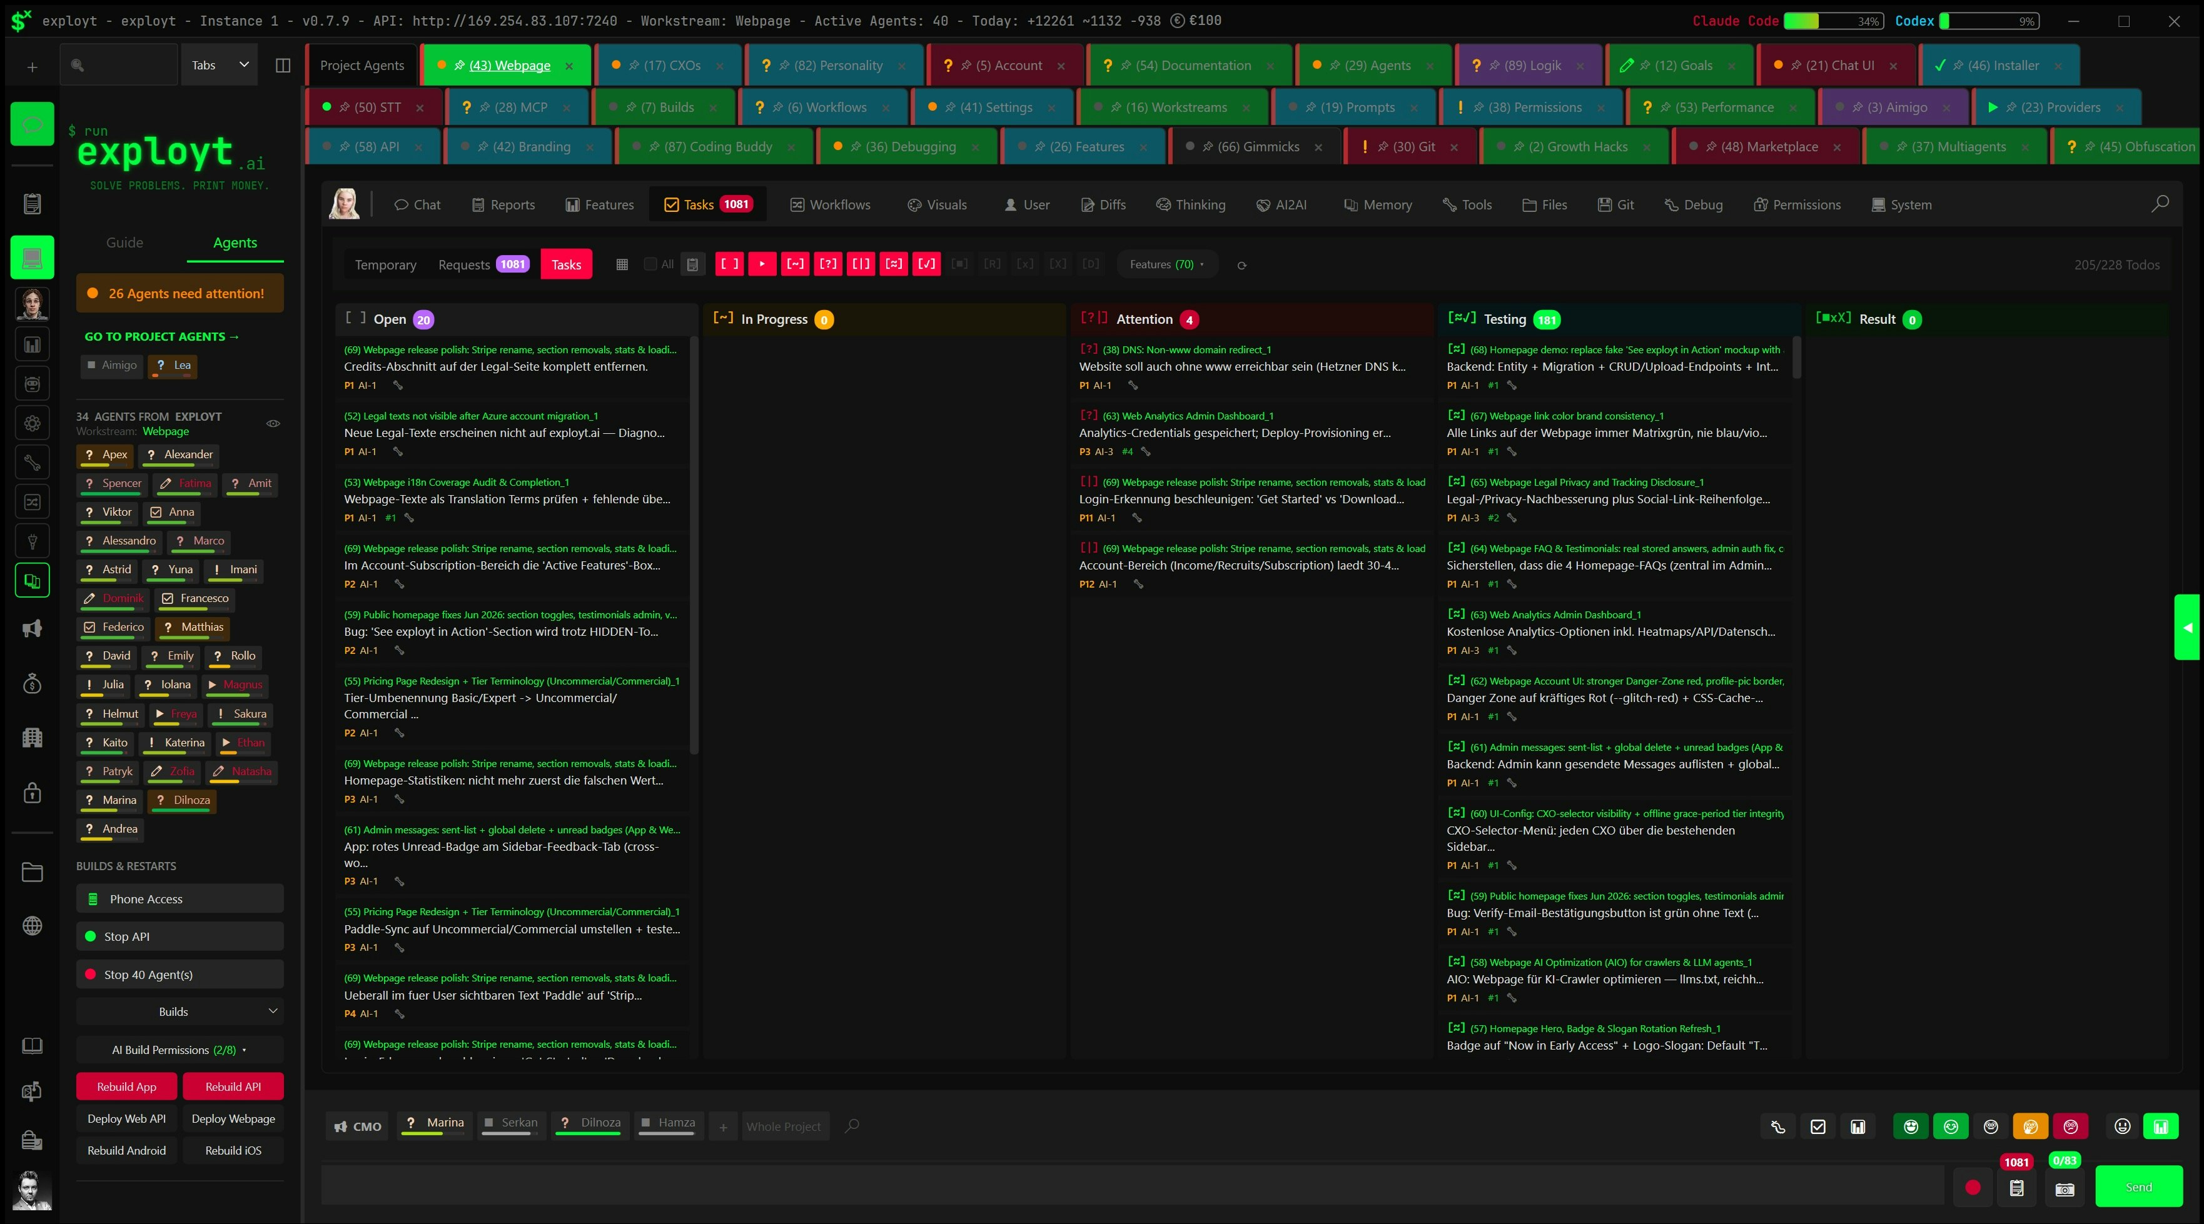This screenshot has height=1224, width=2204.
Task: Open the Memory tab
Action: pyautogui.click(x=1377, y=204)
